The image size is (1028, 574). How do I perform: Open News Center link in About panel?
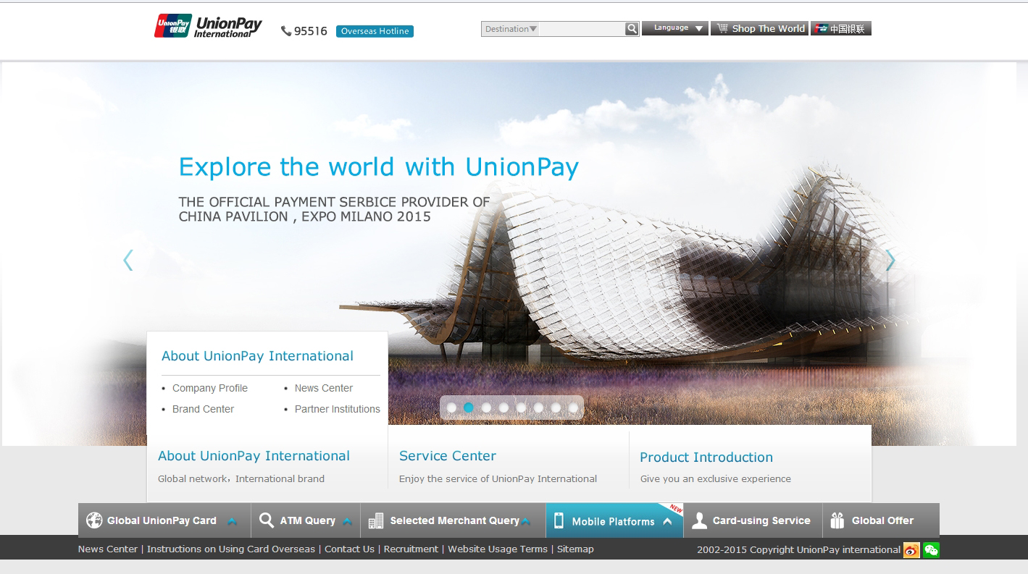tap(324, 388)
